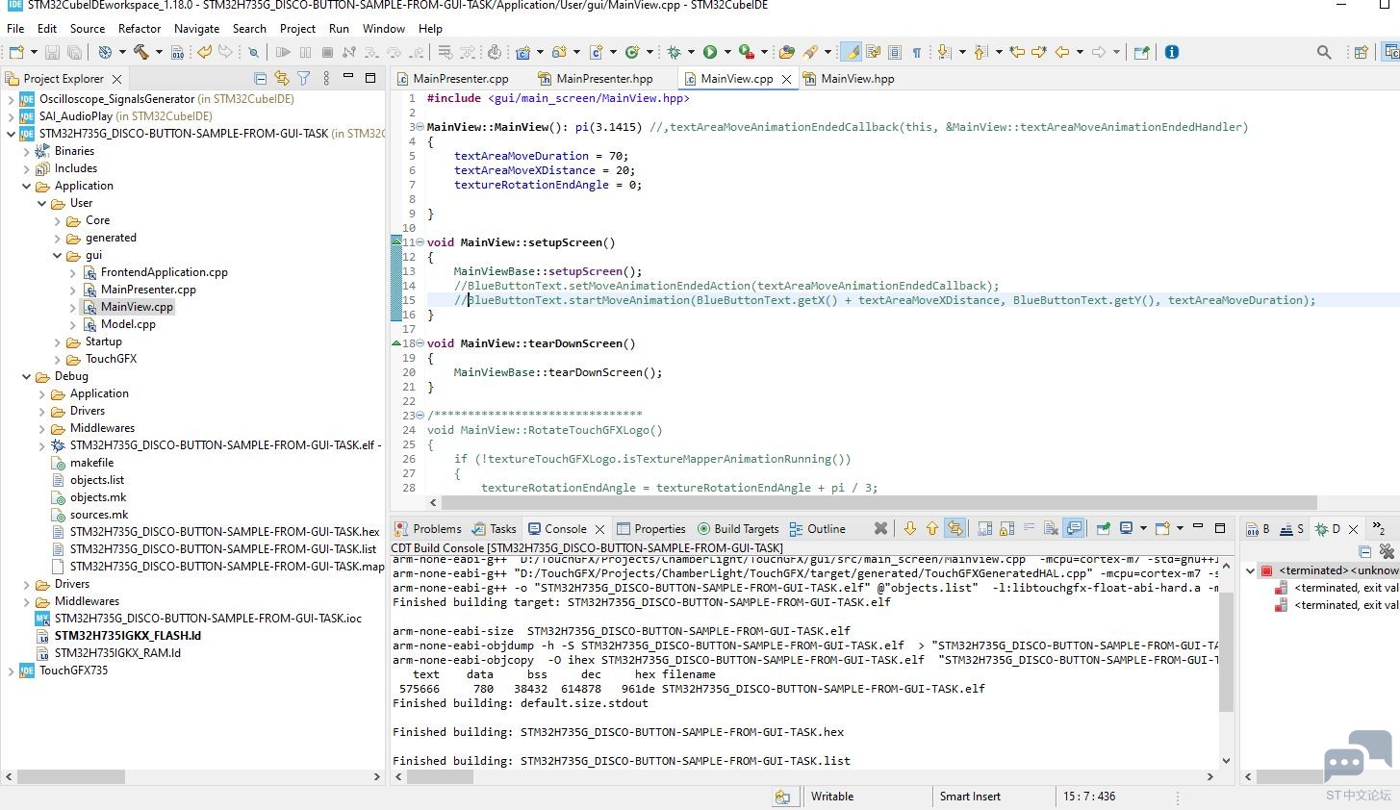Screen dimensions: 1400x810
Task: Toggle Link with Editor in Project Explorer
Action: tap(281, 79)
